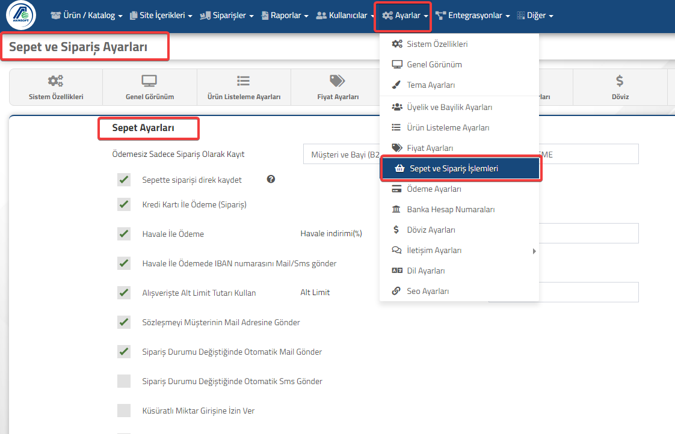Click the Banka Hesap bank building icon
The width and height of the screenshot is (675, 434).
(x=396, y=209)
